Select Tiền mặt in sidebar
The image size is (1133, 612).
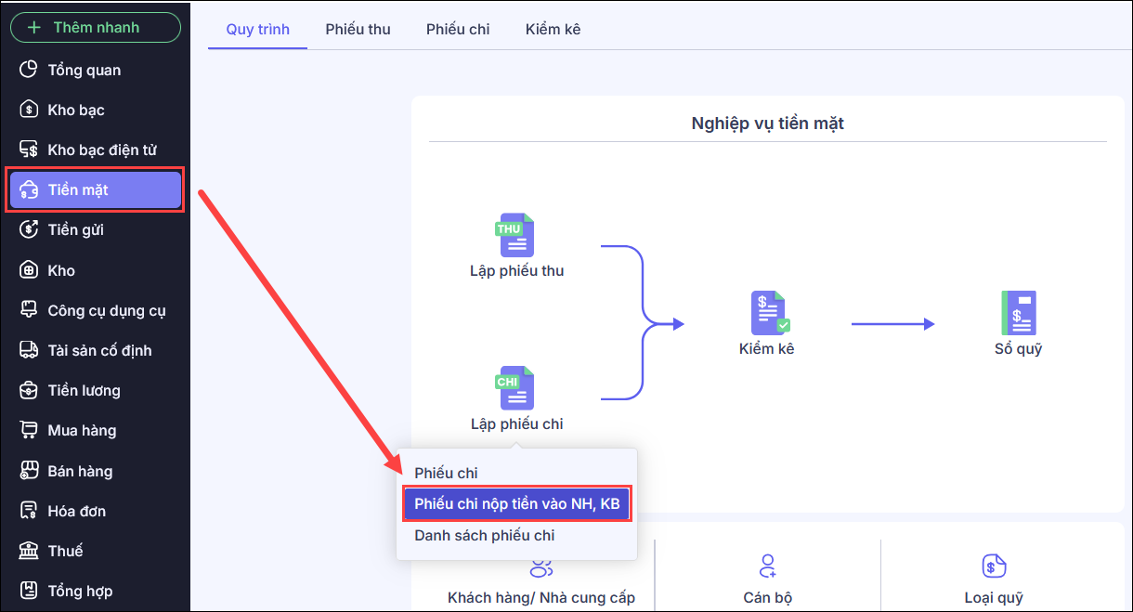95,189
